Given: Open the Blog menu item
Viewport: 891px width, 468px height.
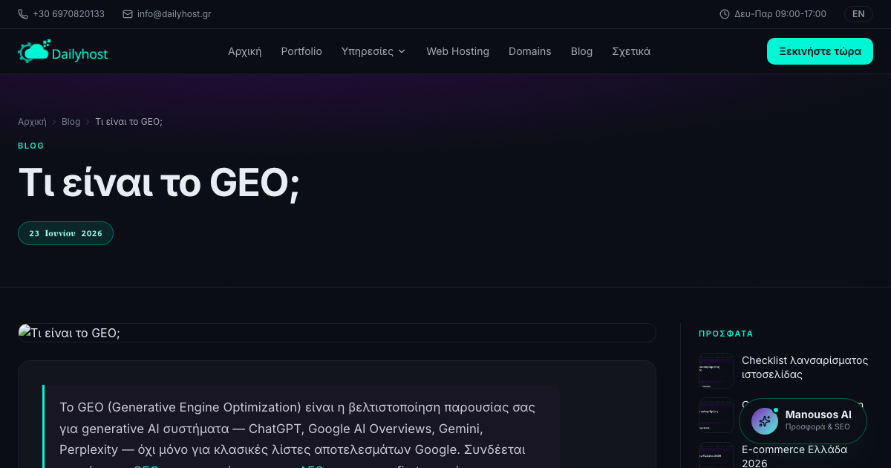Looking at the screenshot, I should pos(581,51).
